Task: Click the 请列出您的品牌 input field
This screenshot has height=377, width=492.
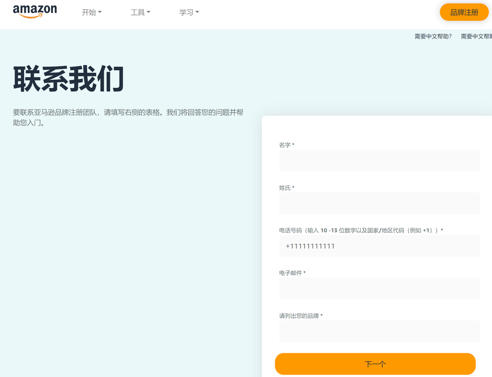Action: pos(379,331)
